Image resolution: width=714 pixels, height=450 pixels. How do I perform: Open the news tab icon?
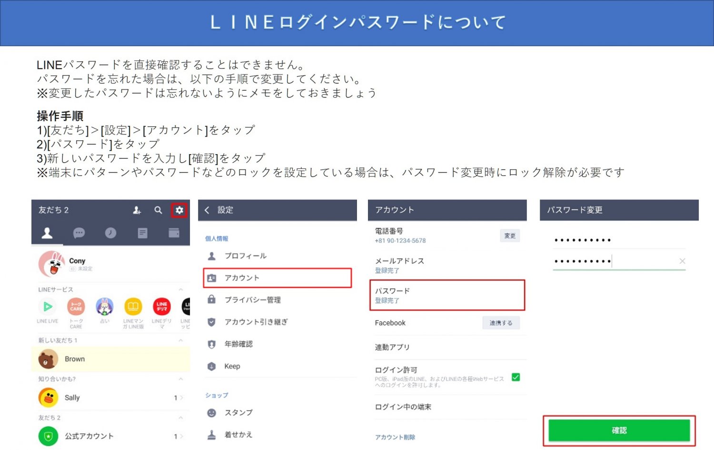tap(142, 233)
